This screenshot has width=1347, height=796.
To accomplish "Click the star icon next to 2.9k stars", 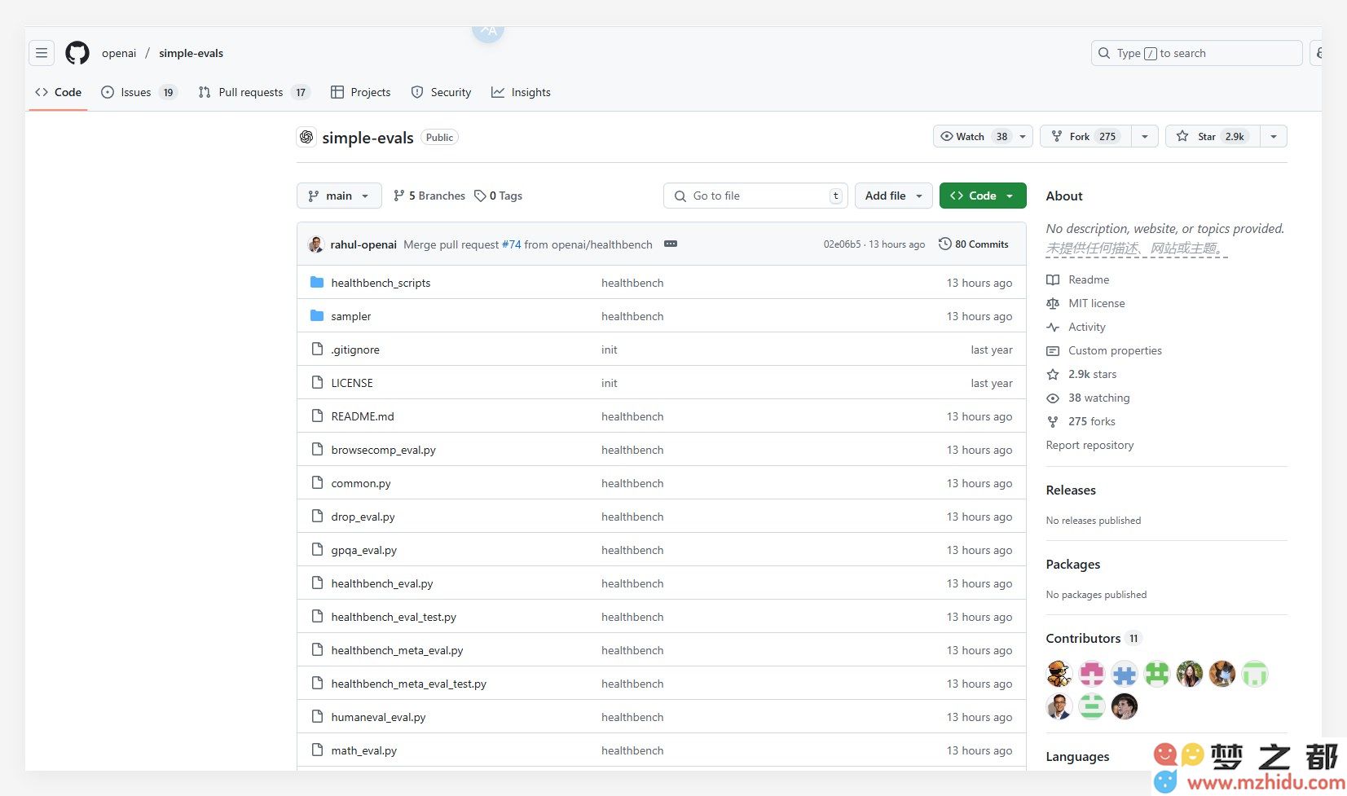I will click(1053, 374).
